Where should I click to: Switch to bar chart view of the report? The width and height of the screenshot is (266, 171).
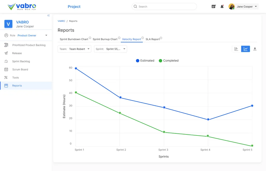(236, 49)
